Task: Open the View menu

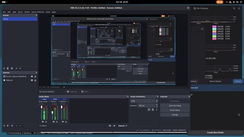Action: point(14,12)
